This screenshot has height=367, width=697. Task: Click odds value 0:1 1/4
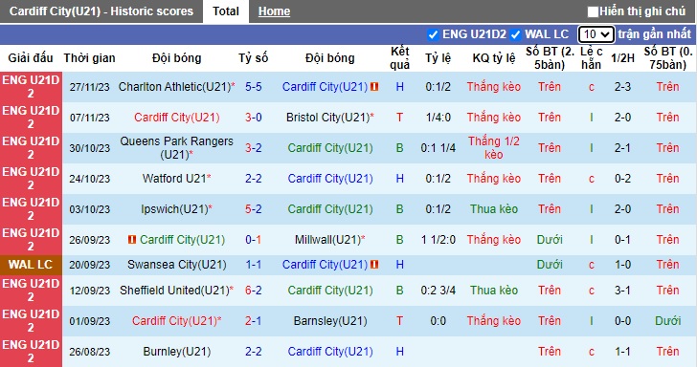pyautogui.click(x=438, y=148)
